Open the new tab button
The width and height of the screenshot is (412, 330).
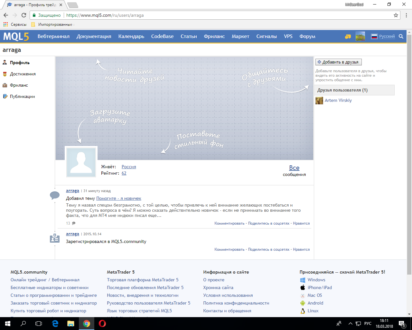coord(73,5)
